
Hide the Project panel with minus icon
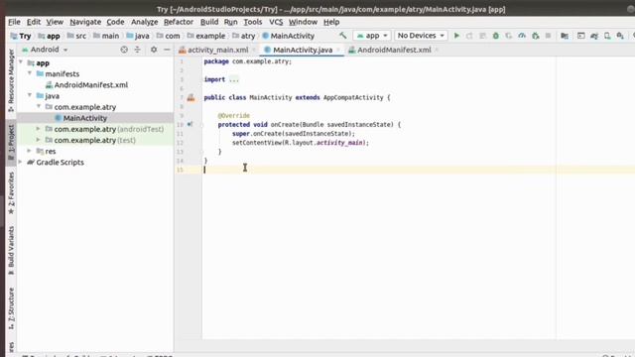[167, 50]
